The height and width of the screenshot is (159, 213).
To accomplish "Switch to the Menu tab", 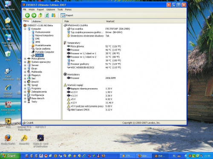I will pos(26,21).
